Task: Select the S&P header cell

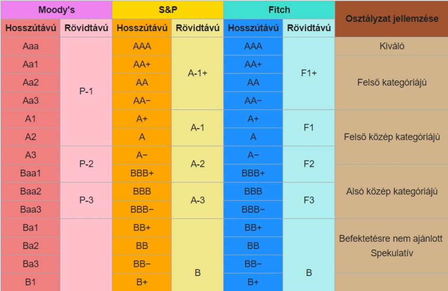Action: tap(168, 10)
